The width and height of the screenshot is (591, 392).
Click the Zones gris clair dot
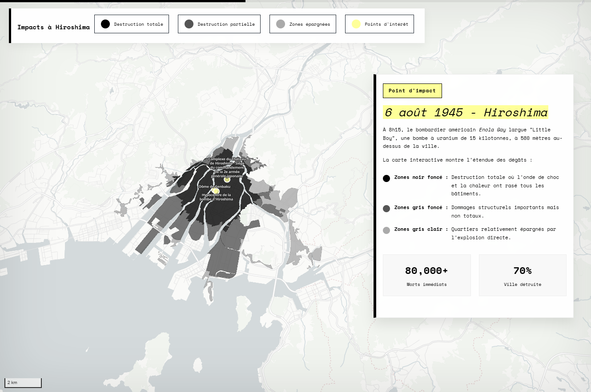point(386,230)
